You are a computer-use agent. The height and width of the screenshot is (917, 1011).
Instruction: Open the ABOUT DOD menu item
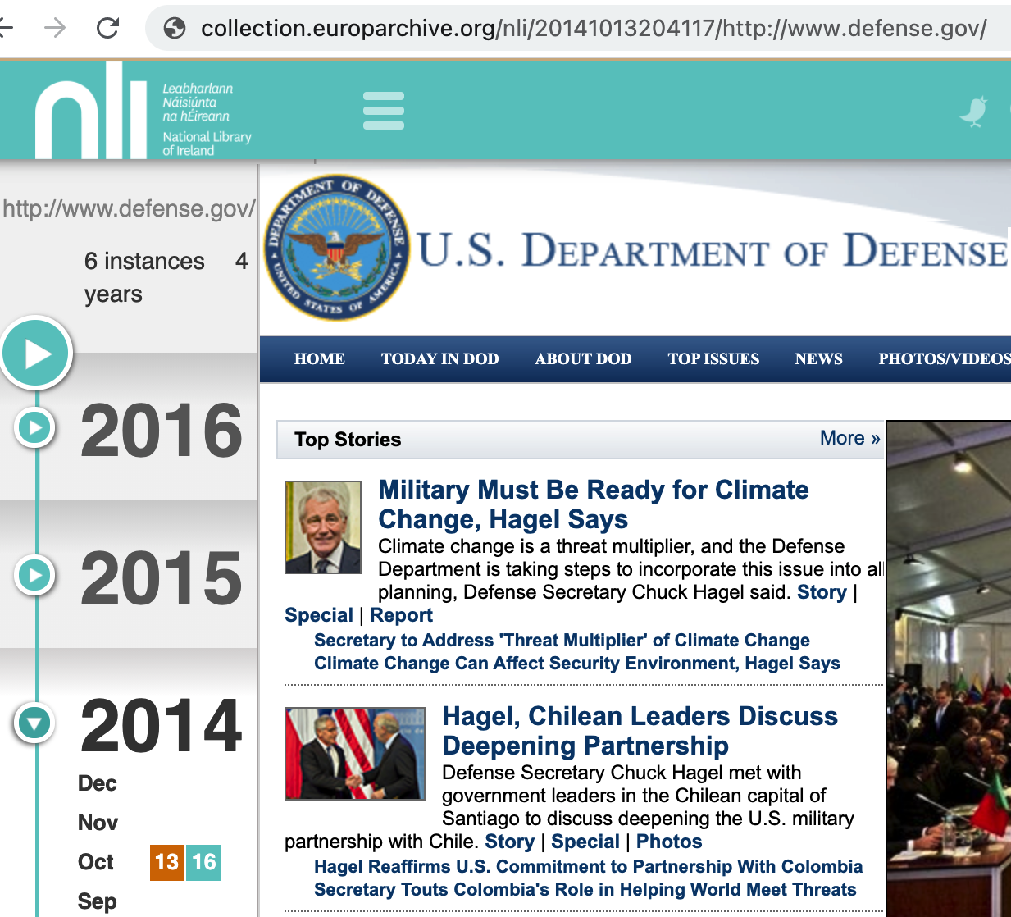click(583, 359)
